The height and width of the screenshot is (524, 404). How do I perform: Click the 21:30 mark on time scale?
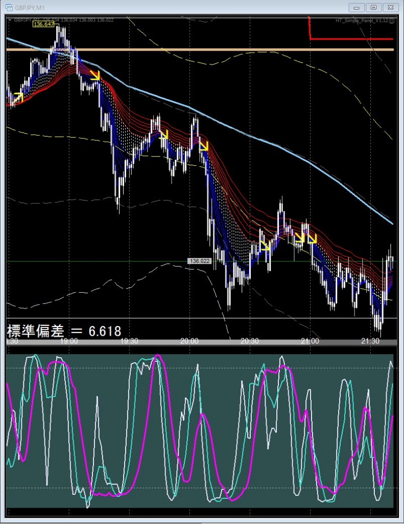[x=370, y=341]
